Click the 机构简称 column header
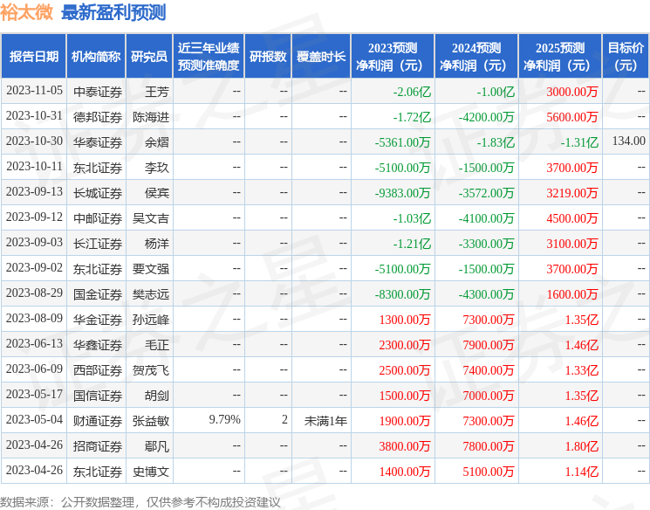Screen dimensions: 650x510 coord(96,57)
